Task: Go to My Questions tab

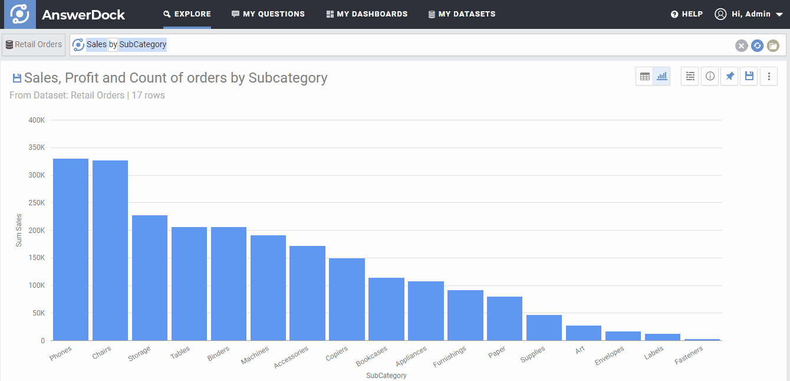Action: (268, 14)
